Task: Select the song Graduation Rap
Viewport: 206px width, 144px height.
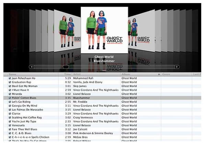Action: 21,82
